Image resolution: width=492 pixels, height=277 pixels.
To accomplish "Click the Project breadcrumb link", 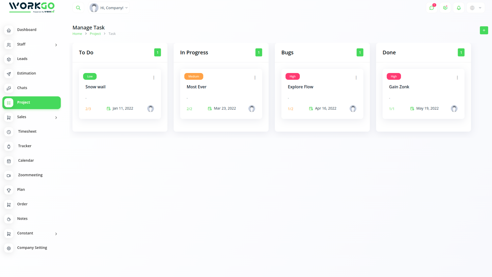I will coord(95,34).
